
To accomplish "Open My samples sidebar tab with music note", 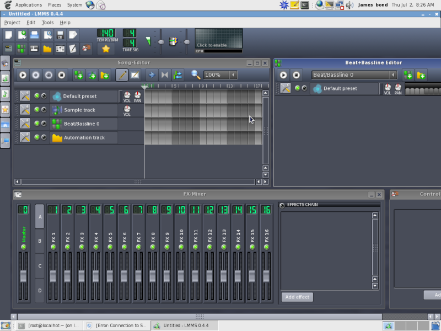I will pyautogui.click(x=5, y=94).
